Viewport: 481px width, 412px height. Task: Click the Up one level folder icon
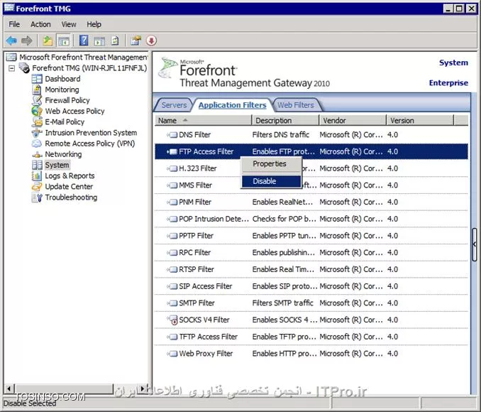(x=48, y=40)
